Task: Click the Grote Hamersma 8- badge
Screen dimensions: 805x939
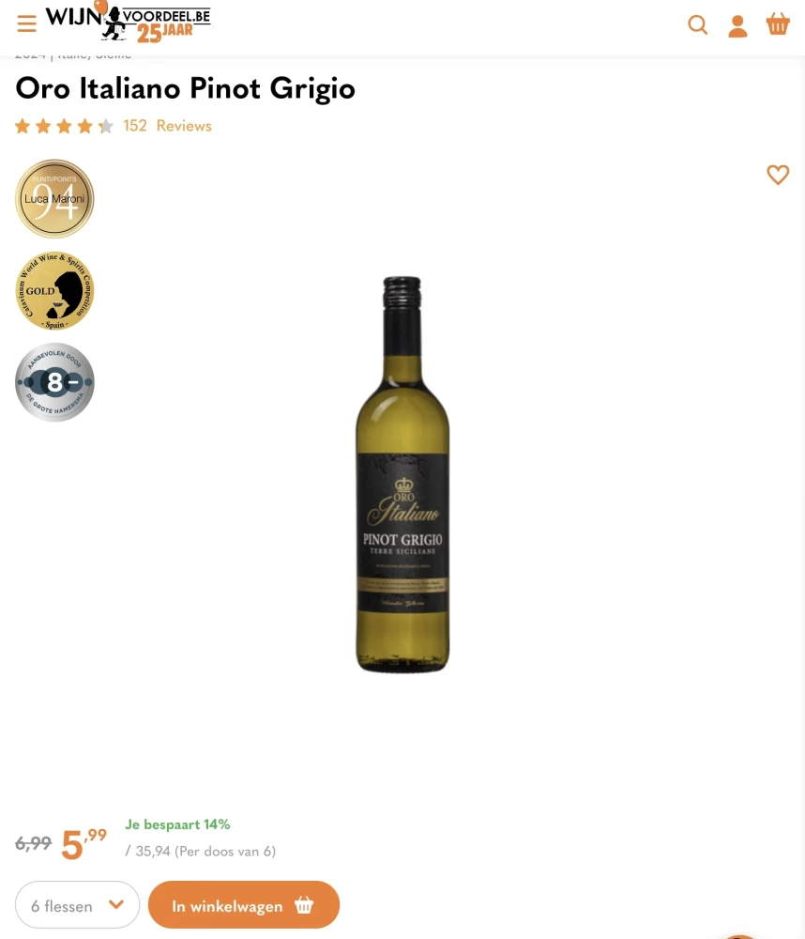Action: coord(54,382)
